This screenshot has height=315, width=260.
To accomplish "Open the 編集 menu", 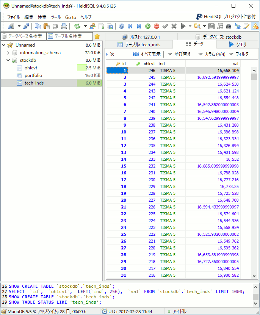I will pyautogui.click(x=29, y=17).
